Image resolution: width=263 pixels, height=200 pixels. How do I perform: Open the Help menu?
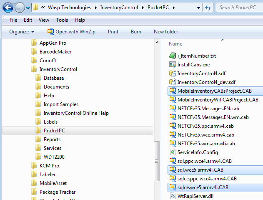click(x=80, y=20)
